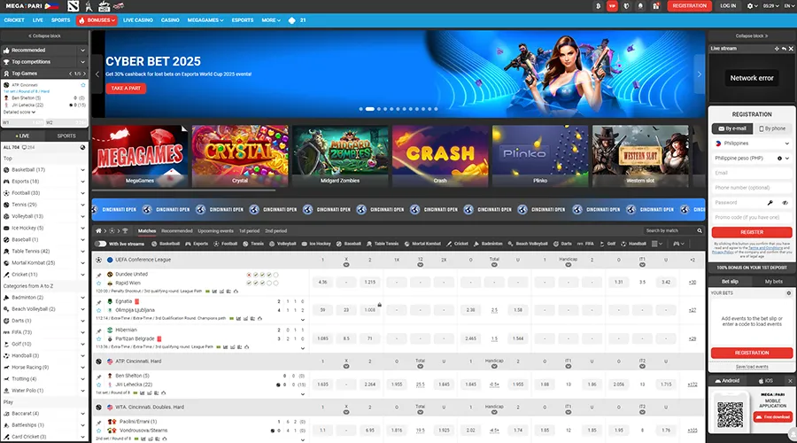The width and height of the screenshot is (797, 443).
Task: Select By phone registration option
Action: [x=772, y=128]
